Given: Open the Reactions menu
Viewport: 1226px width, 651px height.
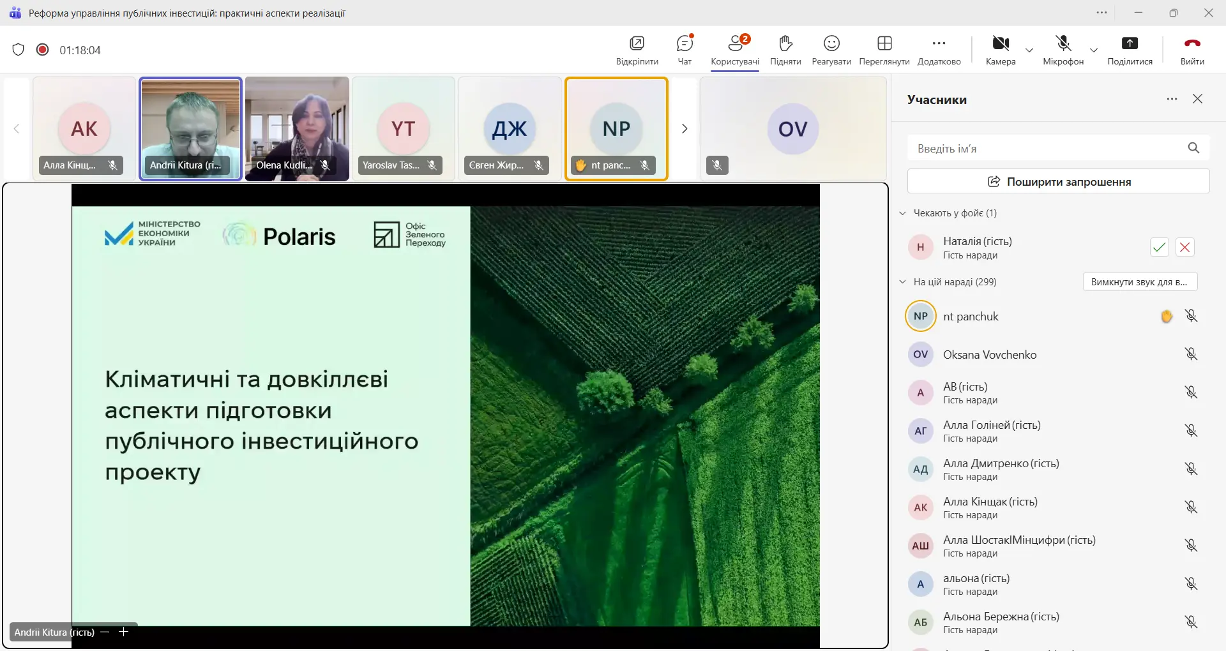Looking at the screenshot, I should click(831, 50).
